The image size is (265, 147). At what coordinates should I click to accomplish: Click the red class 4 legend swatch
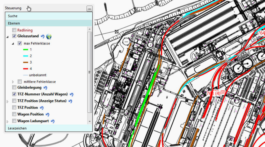coord(25,69)
